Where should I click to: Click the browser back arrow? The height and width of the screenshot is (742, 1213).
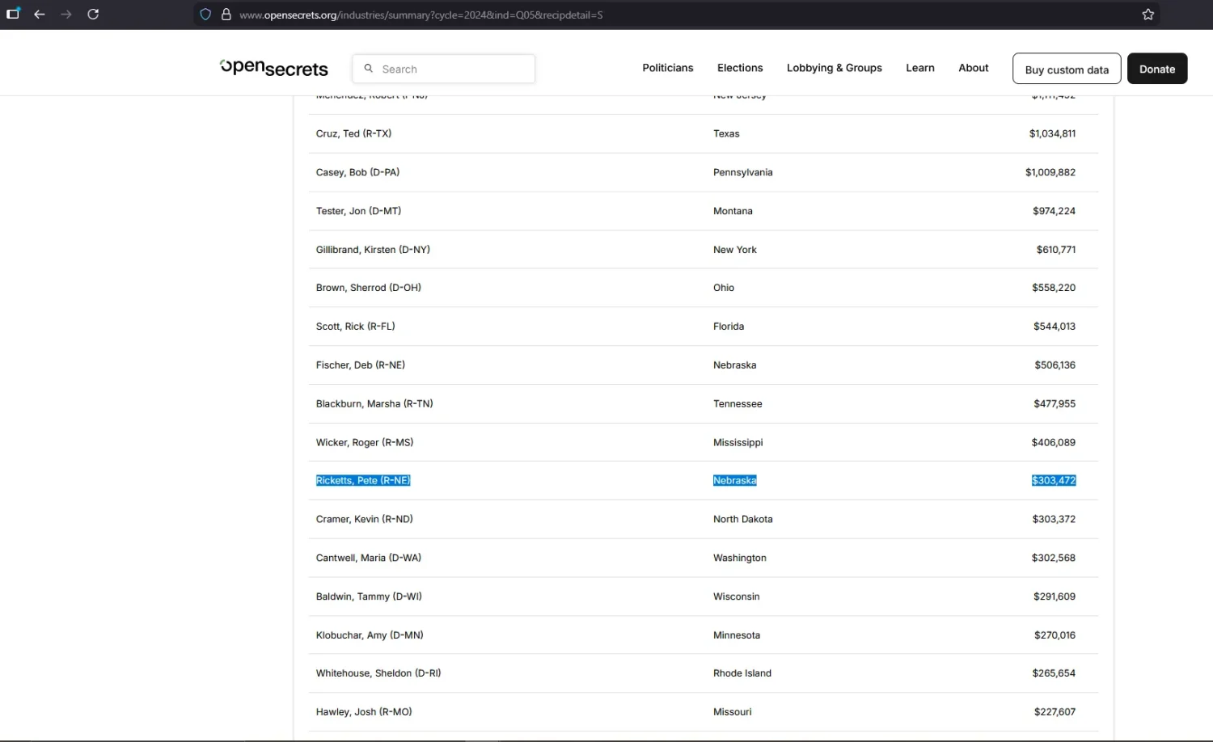39,15
